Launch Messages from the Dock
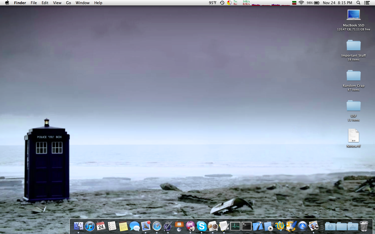375x234 pixels. coord(135,226)
